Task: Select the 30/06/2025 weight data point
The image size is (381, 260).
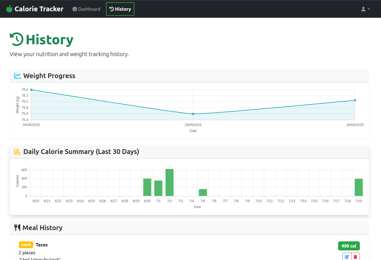Action: (x=31, y=90)
